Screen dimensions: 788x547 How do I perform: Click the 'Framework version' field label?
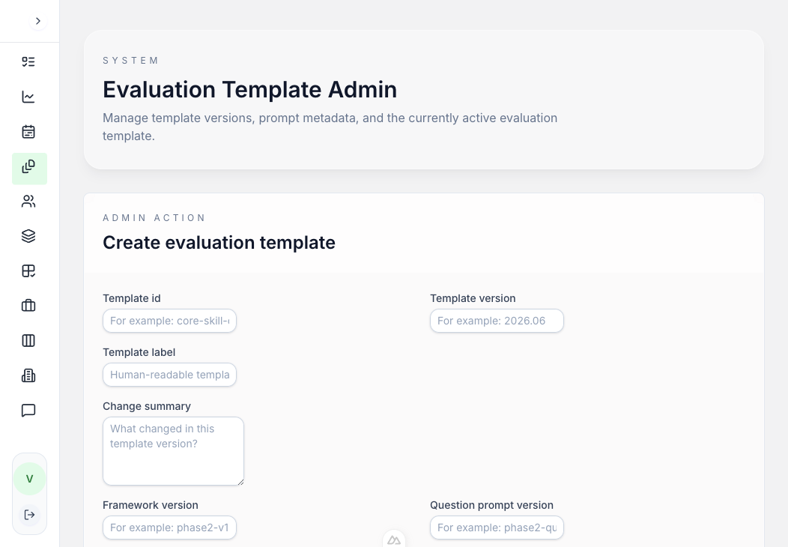pos(151,505)
